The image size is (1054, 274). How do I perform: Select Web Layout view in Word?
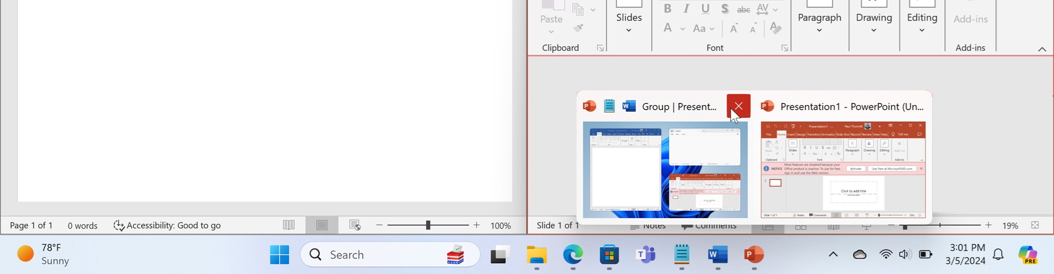[x=355, y=225]
